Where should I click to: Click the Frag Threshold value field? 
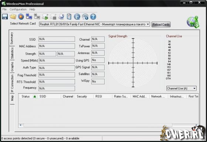[57, 75]
